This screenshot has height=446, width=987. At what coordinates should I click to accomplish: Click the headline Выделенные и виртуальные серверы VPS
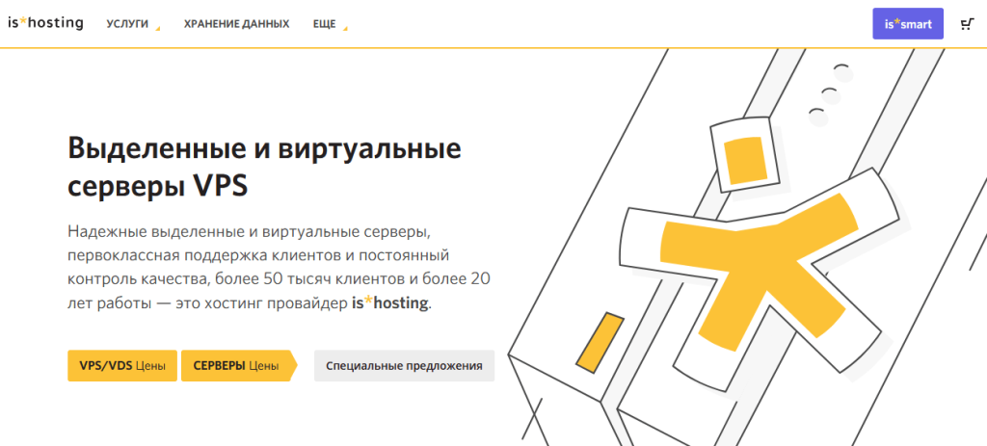pyautogui.click(x=264, y=167)
